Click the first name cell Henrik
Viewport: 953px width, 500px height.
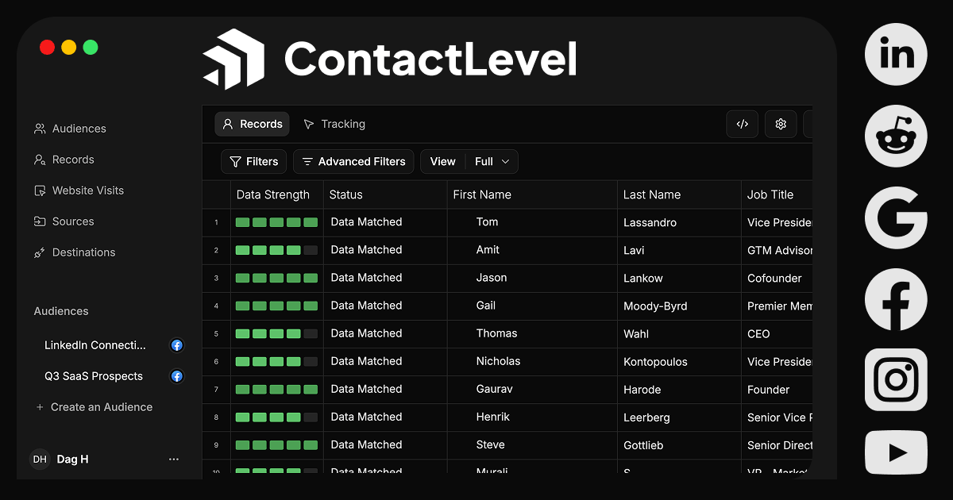(493, 417)
